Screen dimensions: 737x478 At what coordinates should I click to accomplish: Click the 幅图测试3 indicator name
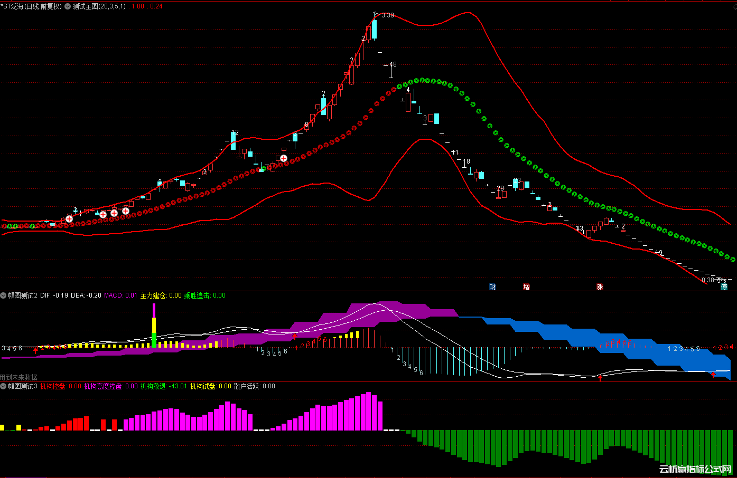pyautogui.click(x=23, y=386)
